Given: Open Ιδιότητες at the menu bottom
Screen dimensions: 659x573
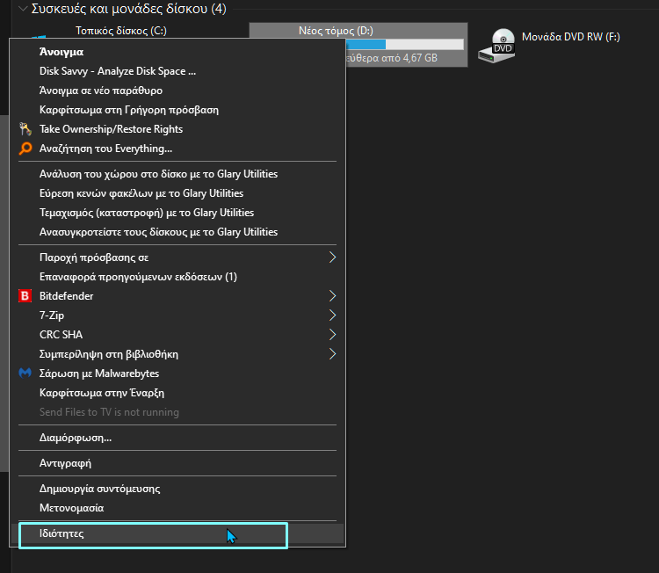Looking at the screenshot, I should pos(177,533).
